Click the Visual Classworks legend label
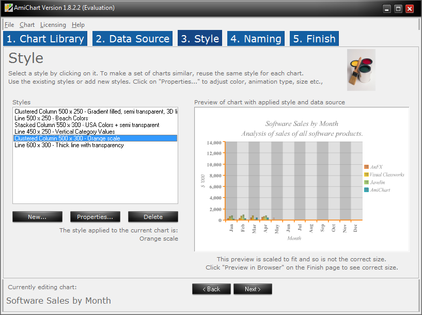422x315 pixels. [387, 175]
